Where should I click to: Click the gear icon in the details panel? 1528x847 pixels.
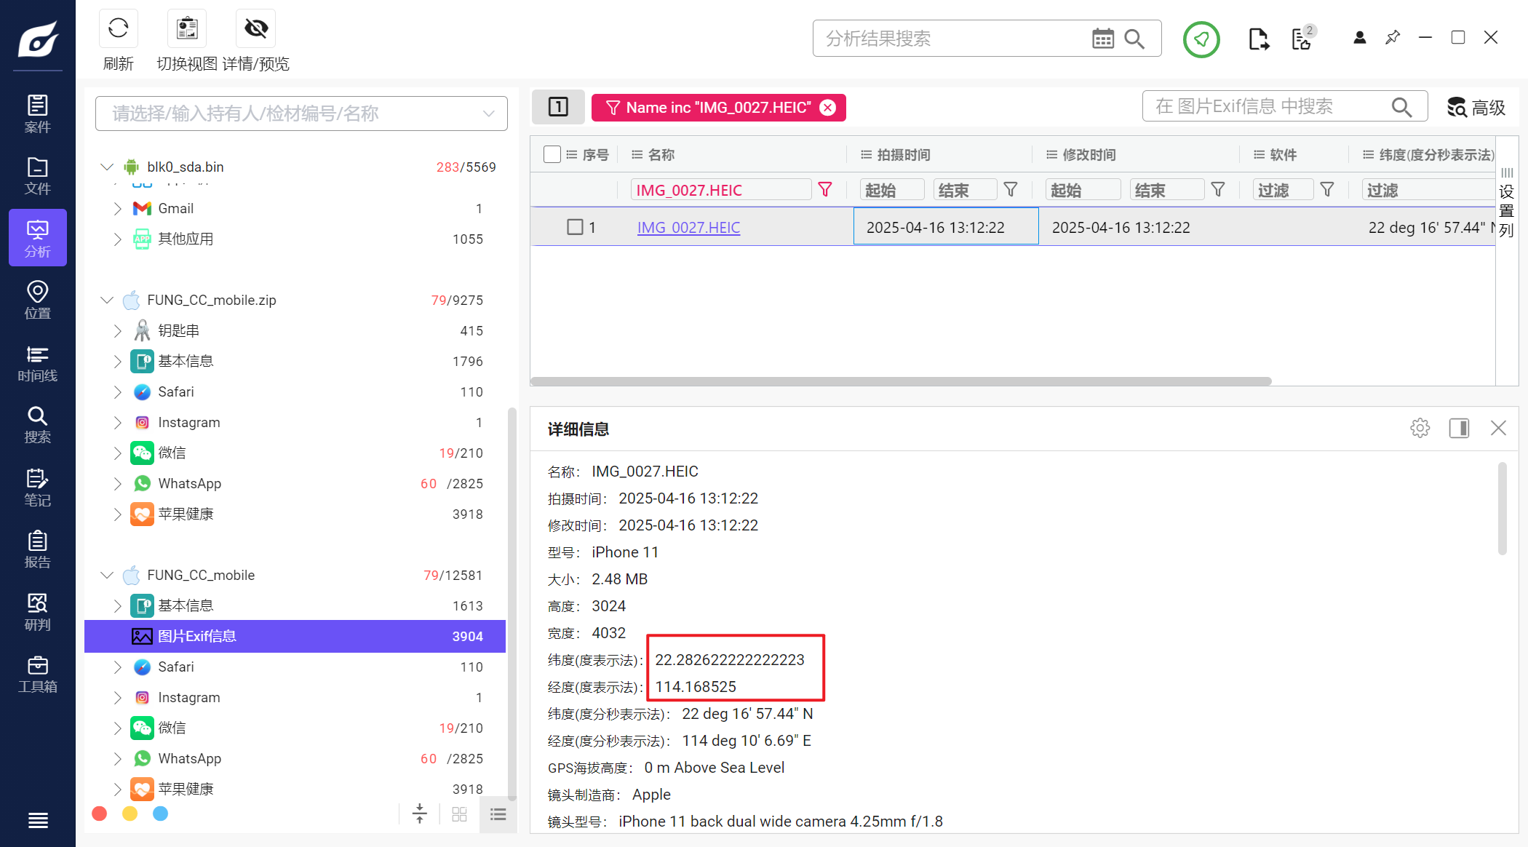tap(1420, 428)
